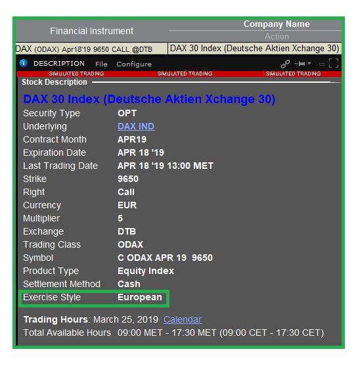Viewport: 356px width, 366px height.
Task: Click the expiration date APR 18 '19
Action: tap(141, 152)
